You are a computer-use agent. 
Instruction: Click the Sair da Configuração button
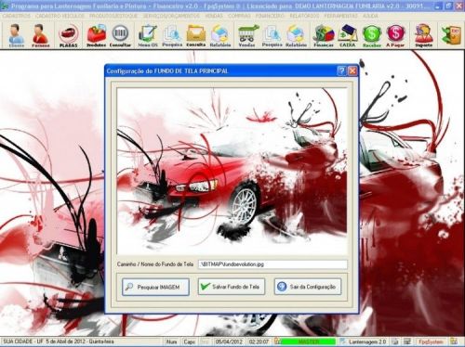(x=308, y=287)
